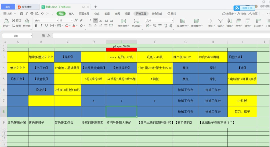Click the 剪切 cut button

16,20
